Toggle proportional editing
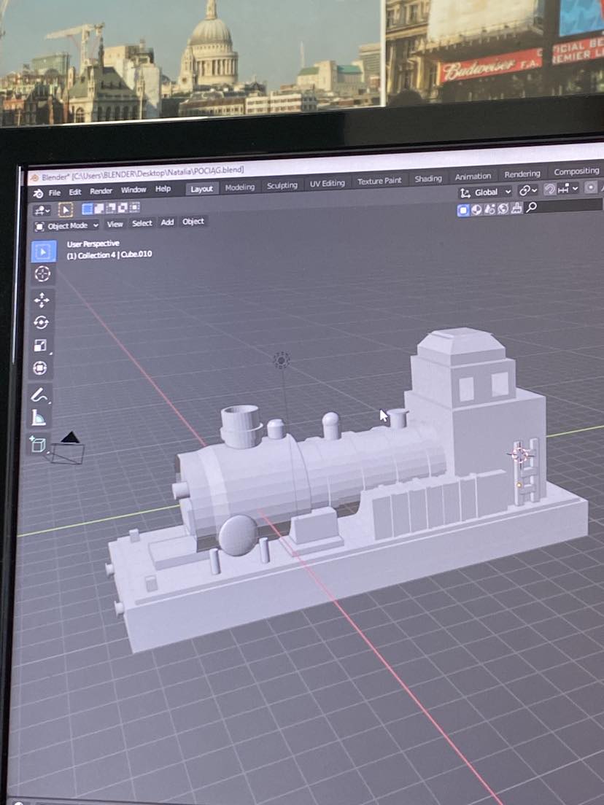Screen dimensions: 604x805 tap(591, 187)
